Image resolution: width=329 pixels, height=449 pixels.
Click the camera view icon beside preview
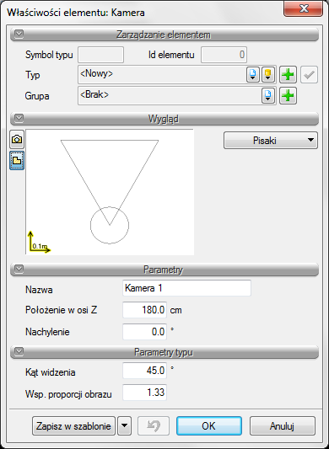(x=17, y=140)
